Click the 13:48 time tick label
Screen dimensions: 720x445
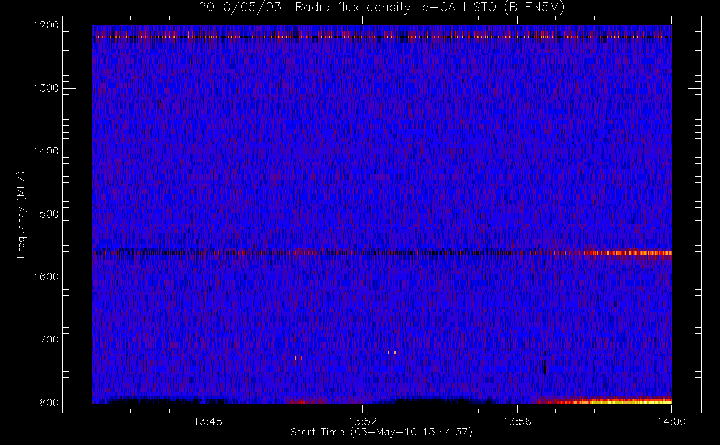tap(208, 421)
